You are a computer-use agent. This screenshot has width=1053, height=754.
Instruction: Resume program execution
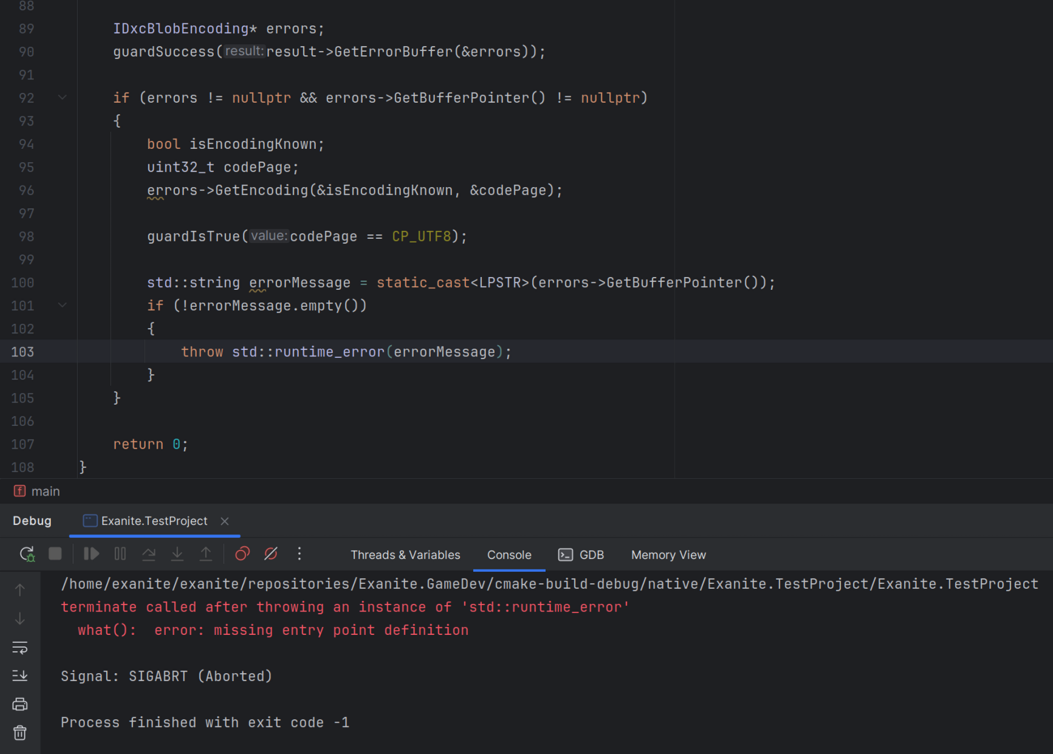point(91,554)
